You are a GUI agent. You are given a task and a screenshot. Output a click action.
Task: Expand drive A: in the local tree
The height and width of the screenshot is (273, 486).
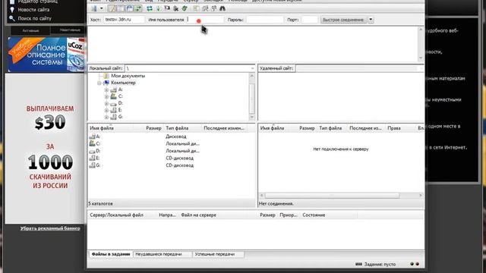tap(106, 89)
